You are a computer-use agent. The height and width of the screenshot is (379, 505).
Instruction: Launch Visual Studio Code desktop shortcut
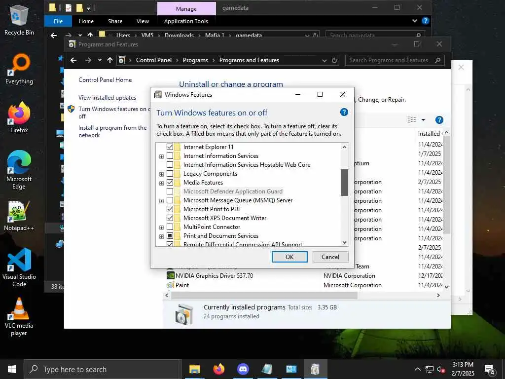(19, 267)
